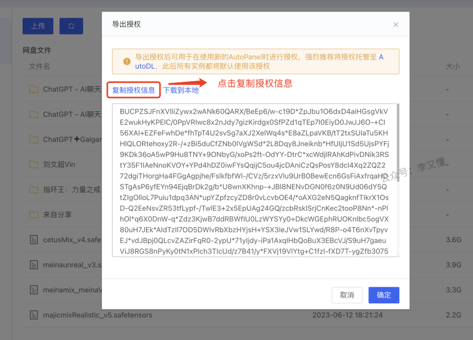Viewport: 473px width, 340px height.
Task: Click folder icon beside 来自分享
Action: [x=33, y=215]
